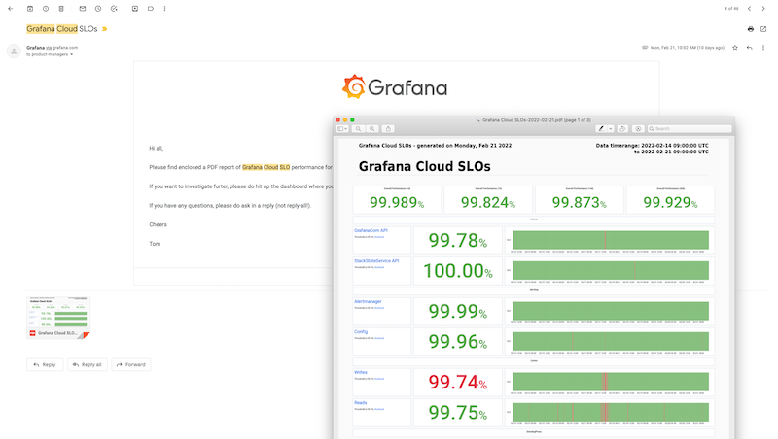
Task: Expand recipient details next to product-managers
Action: pos(71,54)
